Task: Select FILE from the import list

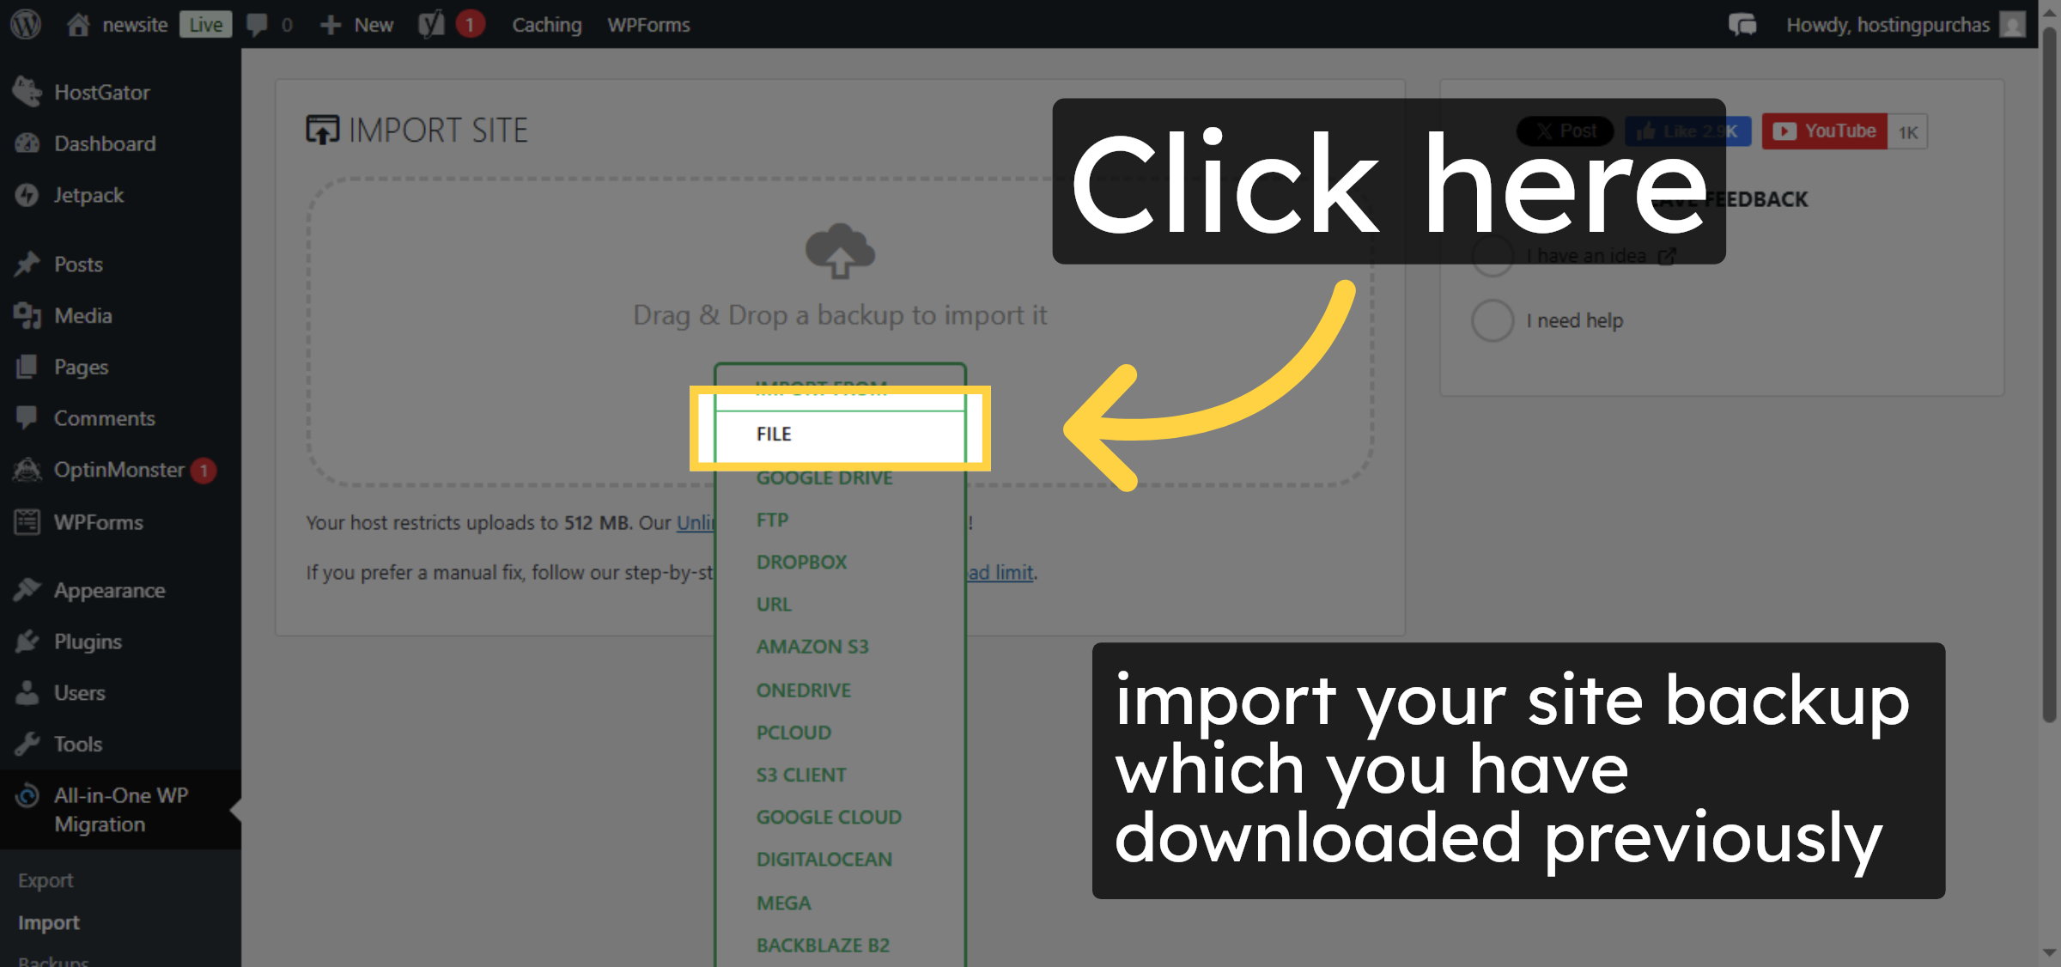Action: pyautogui.click(x=773, y=434)
